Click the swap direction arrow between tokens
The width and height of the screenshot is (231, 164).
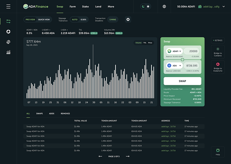pyautogui.click(x=182, y=60)
